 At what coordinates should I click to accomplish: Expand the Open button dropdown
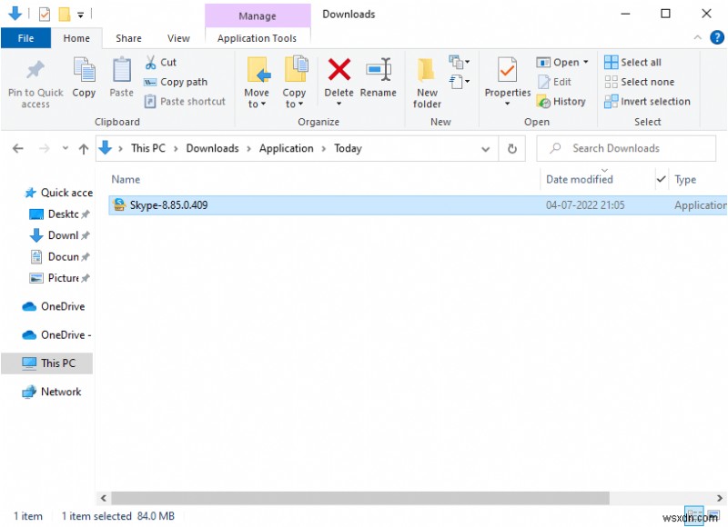(586, 62)
